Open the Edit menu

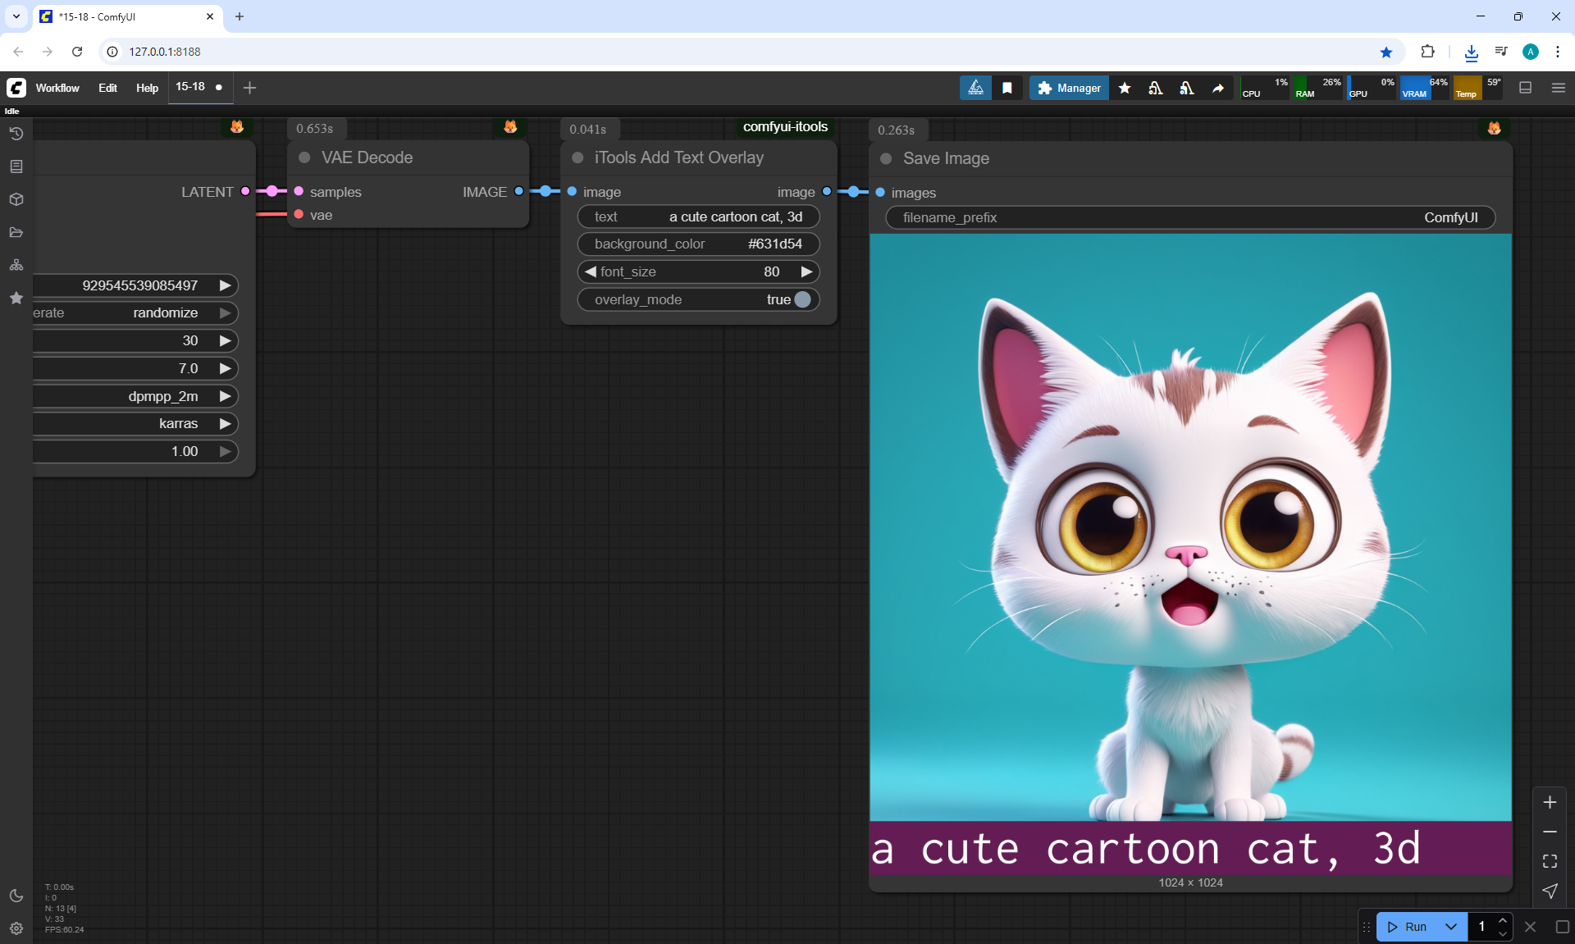[x=107, y=88]
